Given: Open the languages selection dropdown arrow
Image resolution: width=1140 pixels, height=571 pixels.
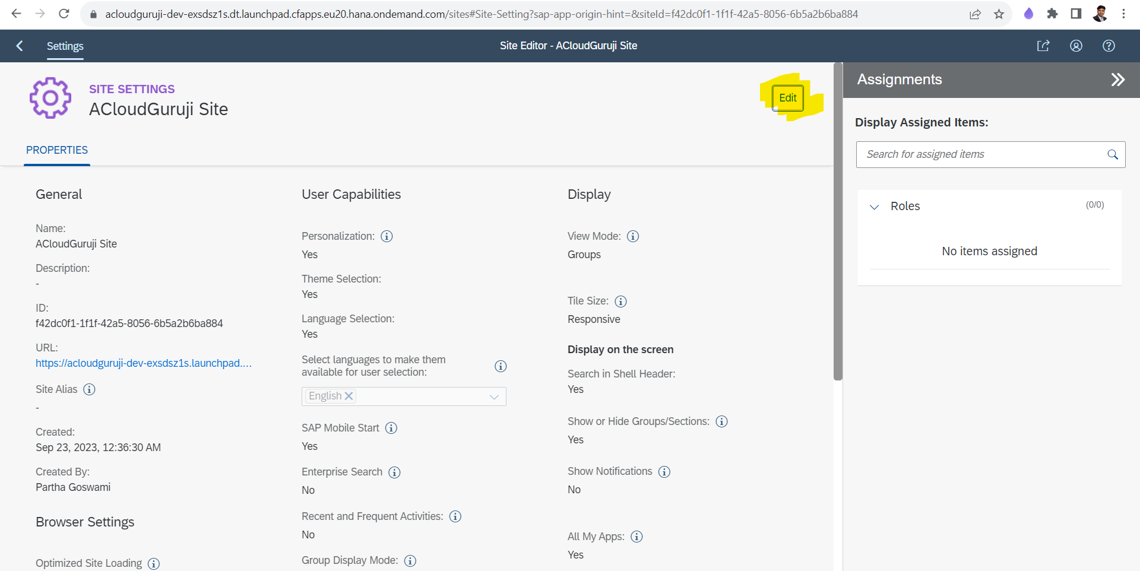Looking at the screenshot, I should pyautogui.click(x=494, y=396).
